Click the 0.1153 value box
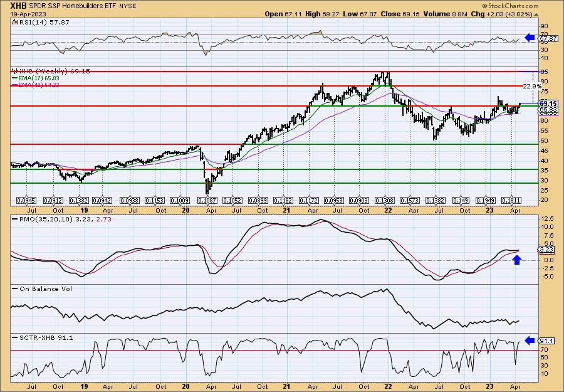 (x=155, y=200)
